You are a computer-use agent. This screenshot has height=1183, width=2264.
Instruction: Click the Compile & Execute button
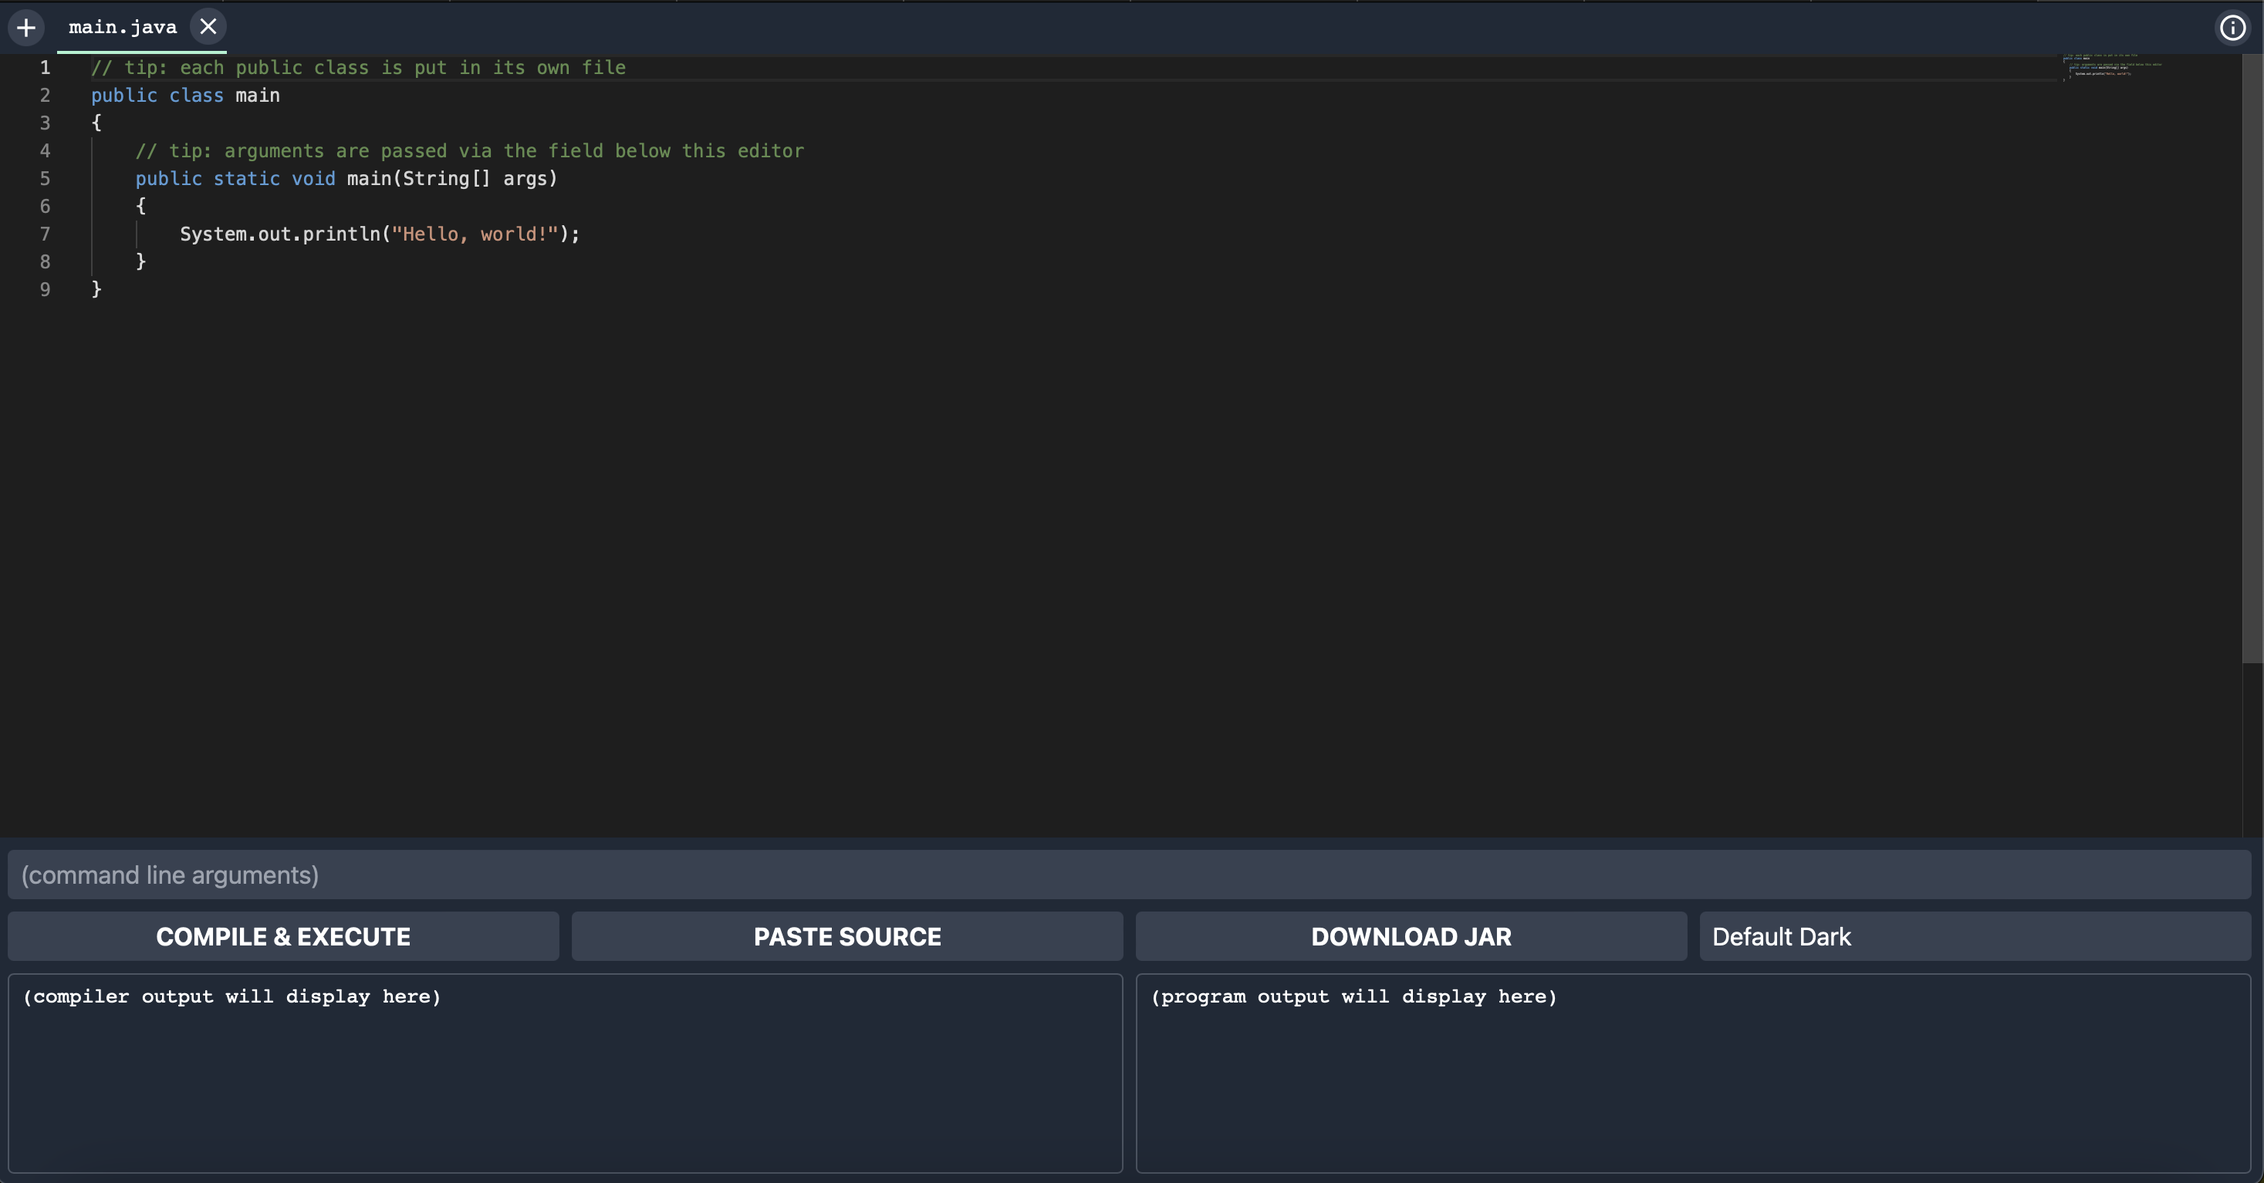(x=283, y=936)
